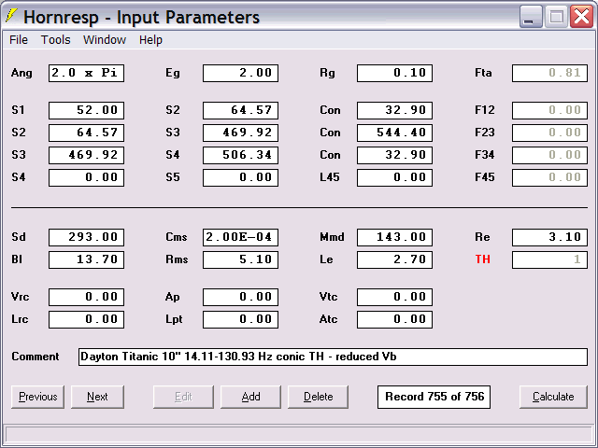This screenshot has height=448, width=598.
Task: Select the Vtc input field
Action: click(x=394, y=297)
